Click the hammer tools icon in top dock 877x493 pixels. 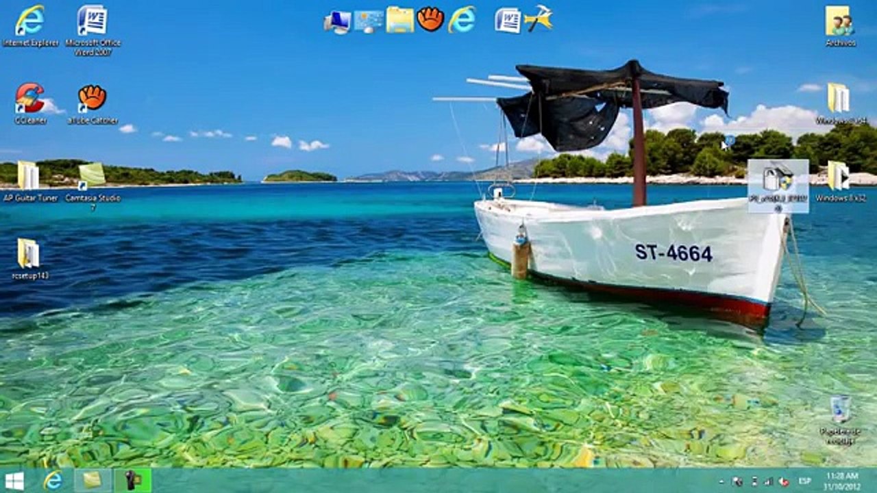[539, 19]
